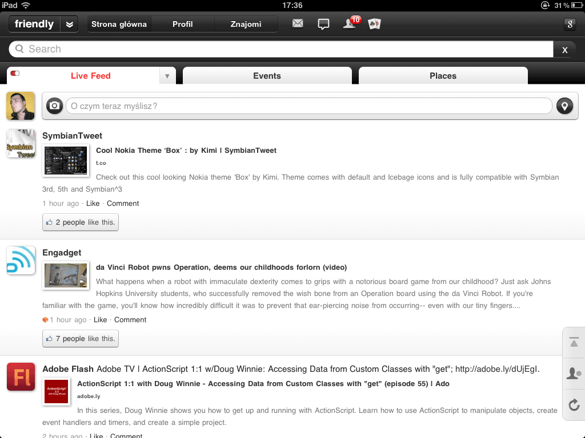Open the SymbianTweet name link
Image resolution: width=585 pixels, height=438 pixels.
click(72, 136)
